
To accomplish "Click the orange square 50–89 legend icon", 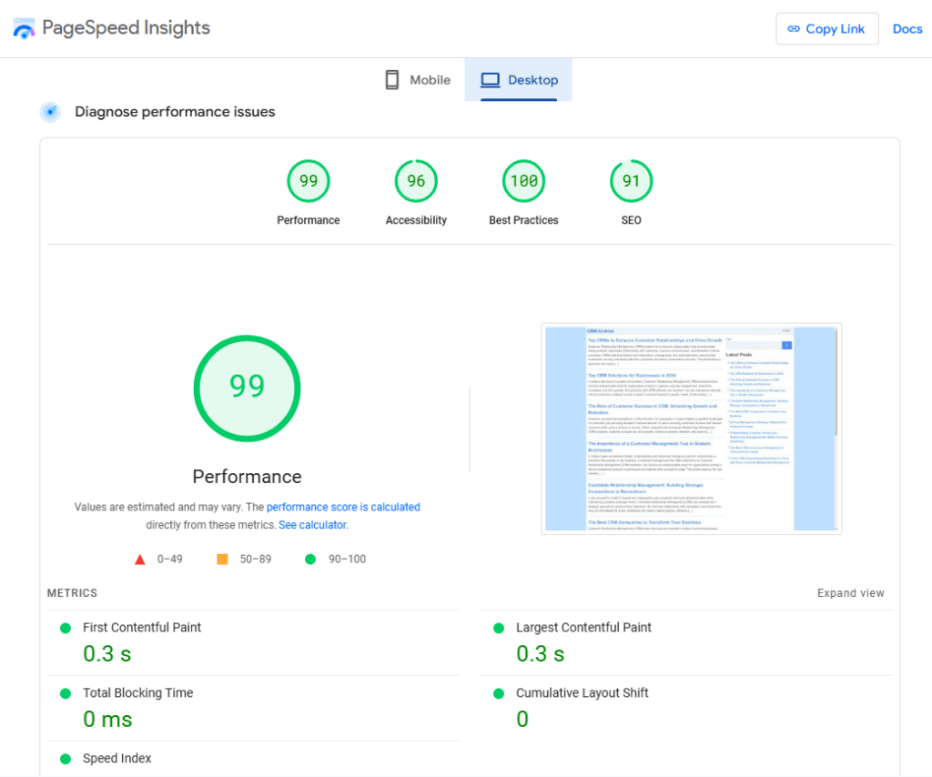I will pyautogui.click(x=222, y=559).
